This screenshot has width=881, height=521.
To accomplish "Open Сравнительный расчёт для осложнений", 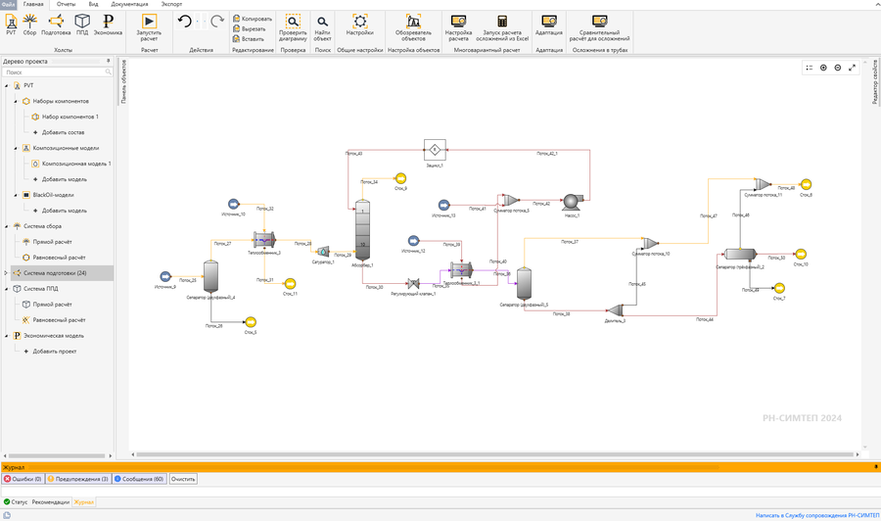I will [599, 27].
